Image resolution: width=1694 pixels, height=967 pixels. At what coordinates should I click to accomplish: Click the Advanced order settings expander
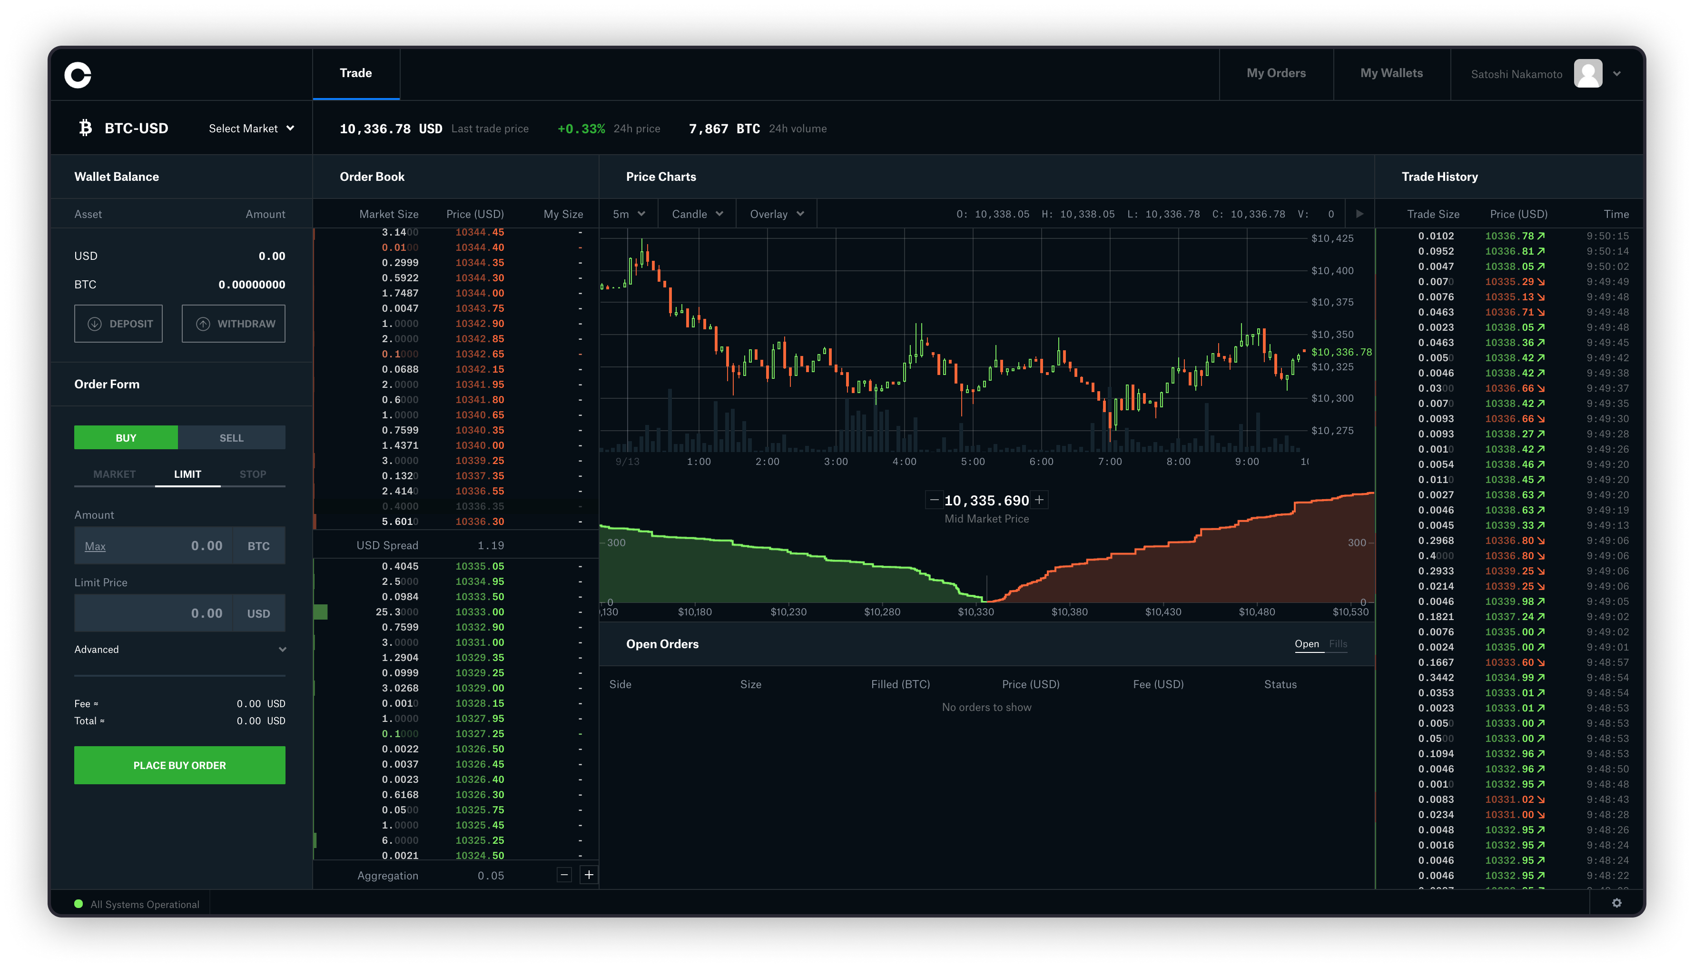click(179, 648)
